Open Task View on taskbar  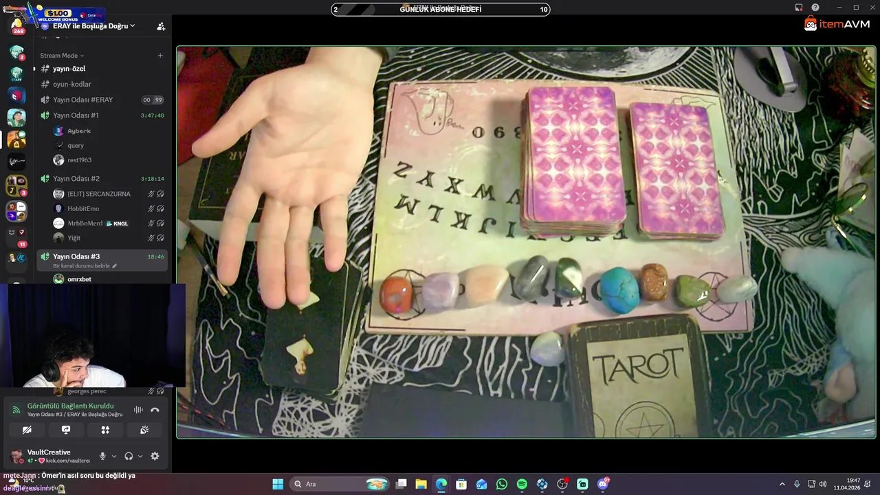(401, 484)
